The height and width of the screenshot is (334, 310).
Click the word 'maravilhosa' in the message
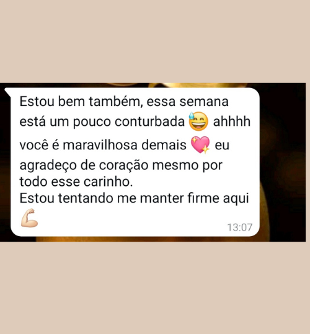(100, 145)
